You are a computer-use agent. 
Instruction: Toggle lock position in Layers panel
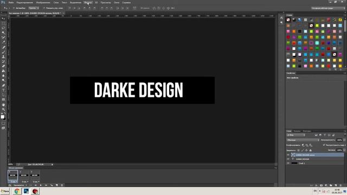[306, 151]
